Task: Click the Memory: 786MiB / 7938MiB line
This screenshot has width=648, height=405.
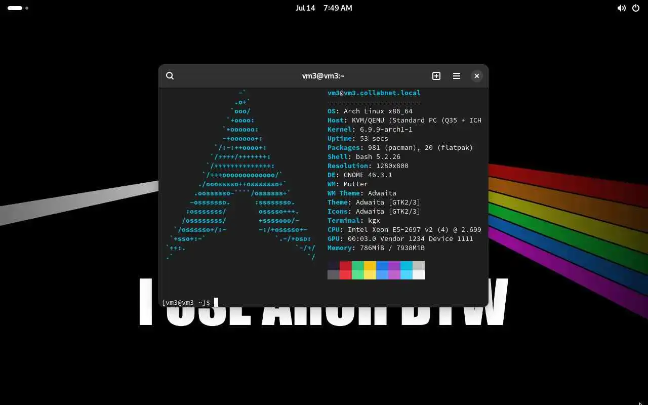Action: [x=376, y=248]
